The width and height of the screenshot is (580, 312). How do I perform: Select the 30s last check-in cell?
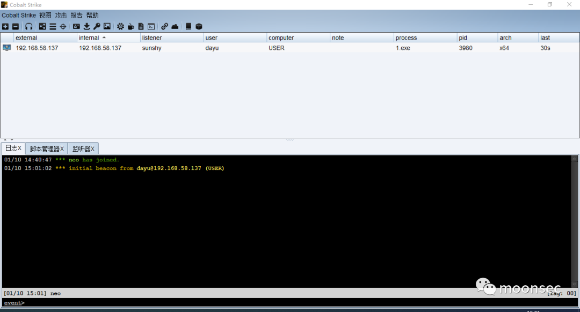[559, 48]
